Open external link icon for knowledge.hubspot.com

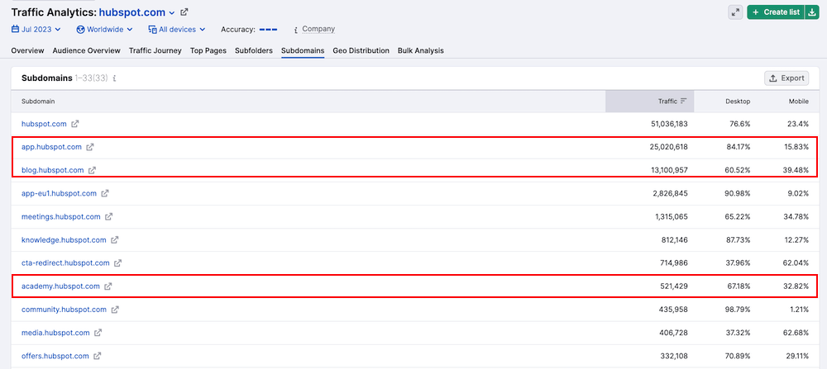(x=114, y=240)
